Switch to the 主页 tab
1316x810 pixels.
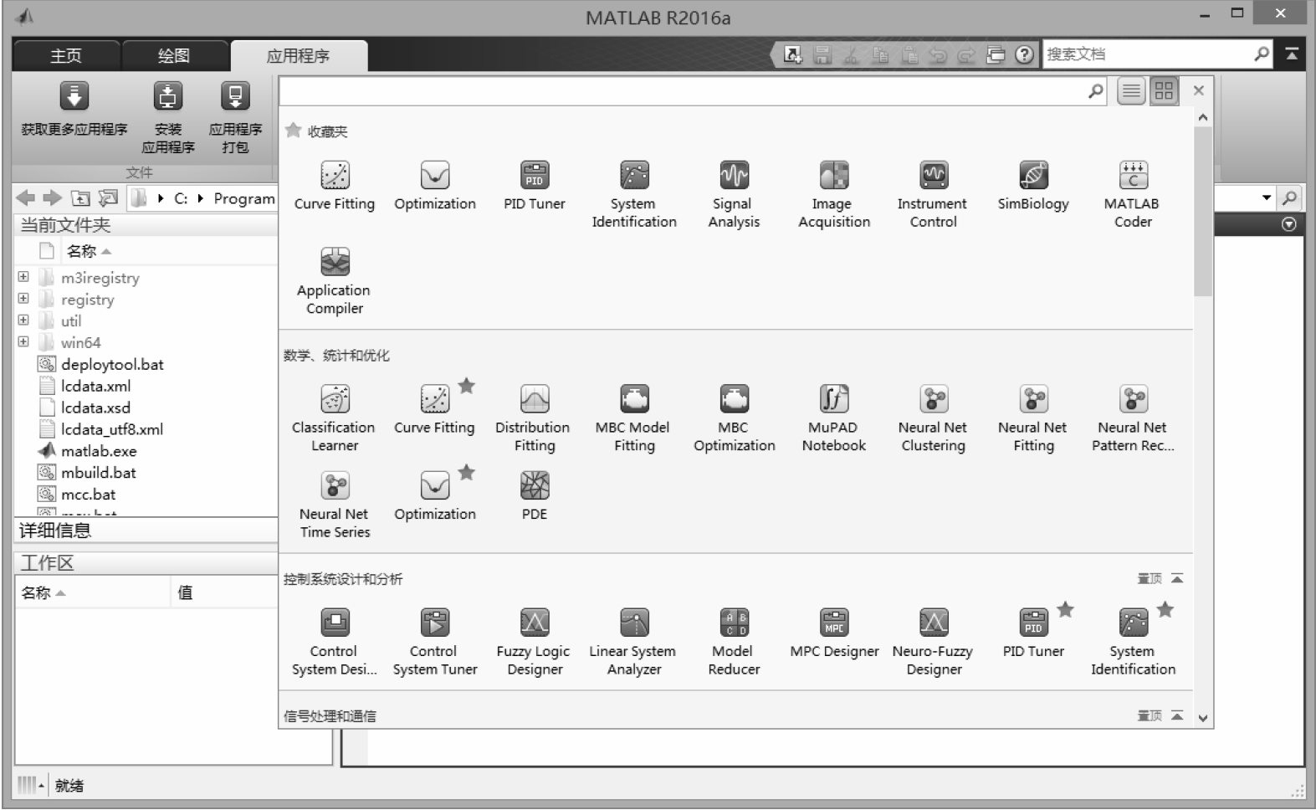(66, 56)
